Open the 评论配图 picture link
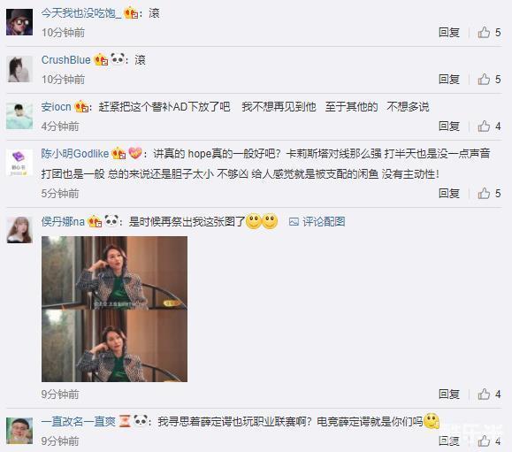 317,222
